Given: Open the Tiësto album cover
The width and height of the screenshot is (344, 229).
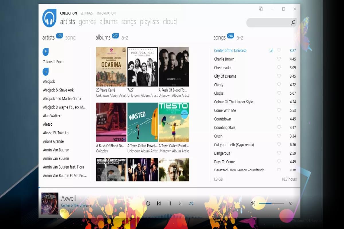Looking at the screenshot, I should (x=174, y=122).
